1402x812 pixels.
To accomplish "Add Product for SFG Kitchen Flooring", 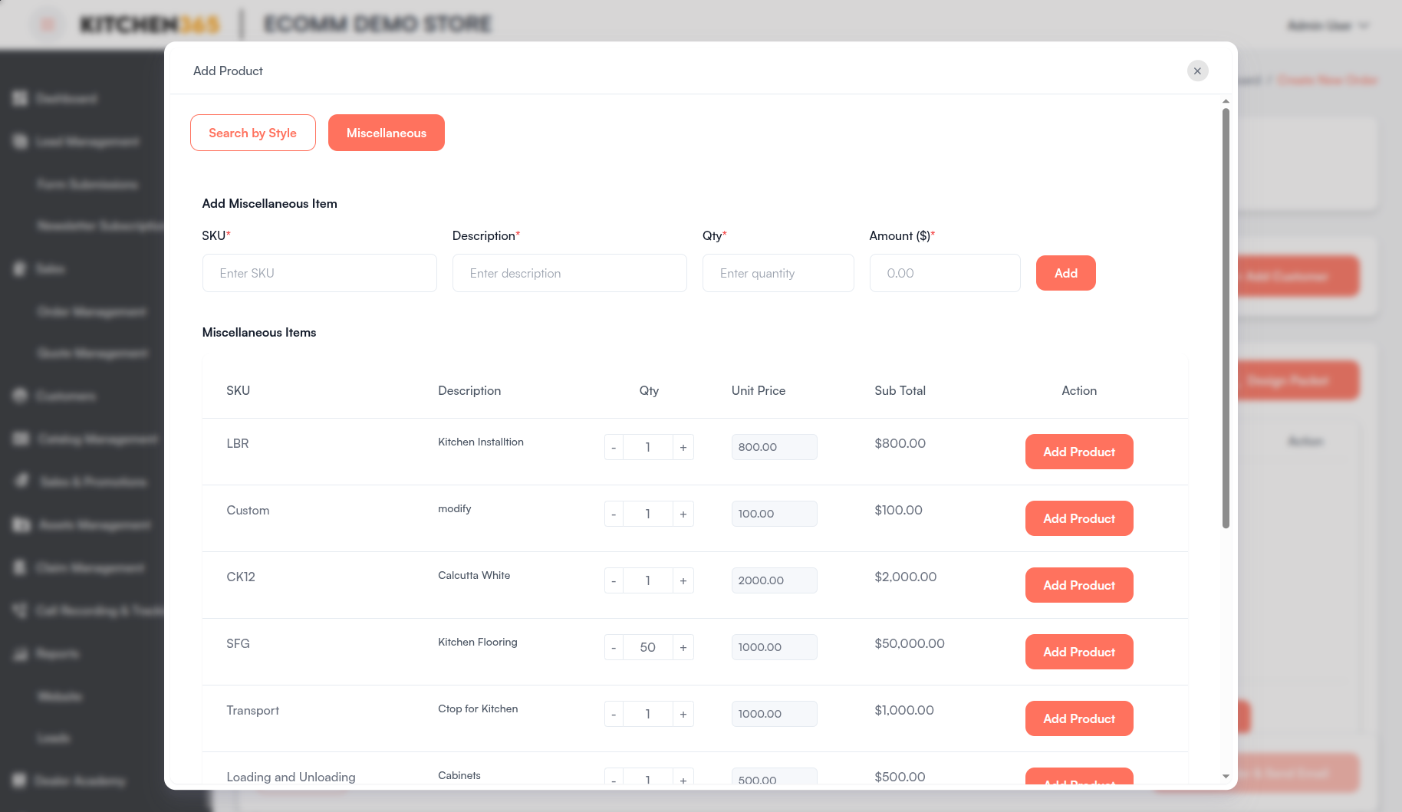I will (1079, 652).
